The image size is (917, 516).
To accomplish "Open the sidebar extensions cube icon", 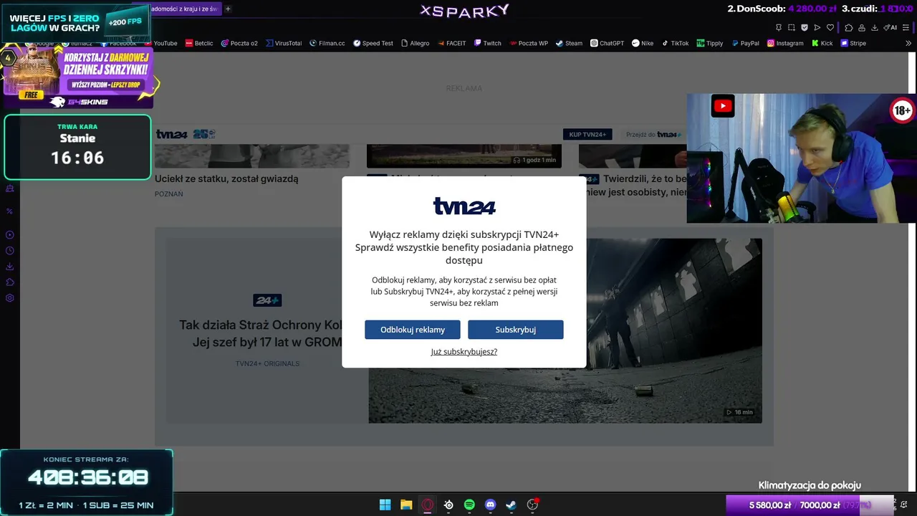I will point(10,282).
